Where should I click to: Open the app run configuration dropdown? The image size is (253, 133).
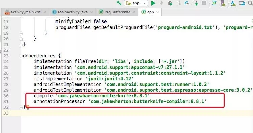coord(136,3)
